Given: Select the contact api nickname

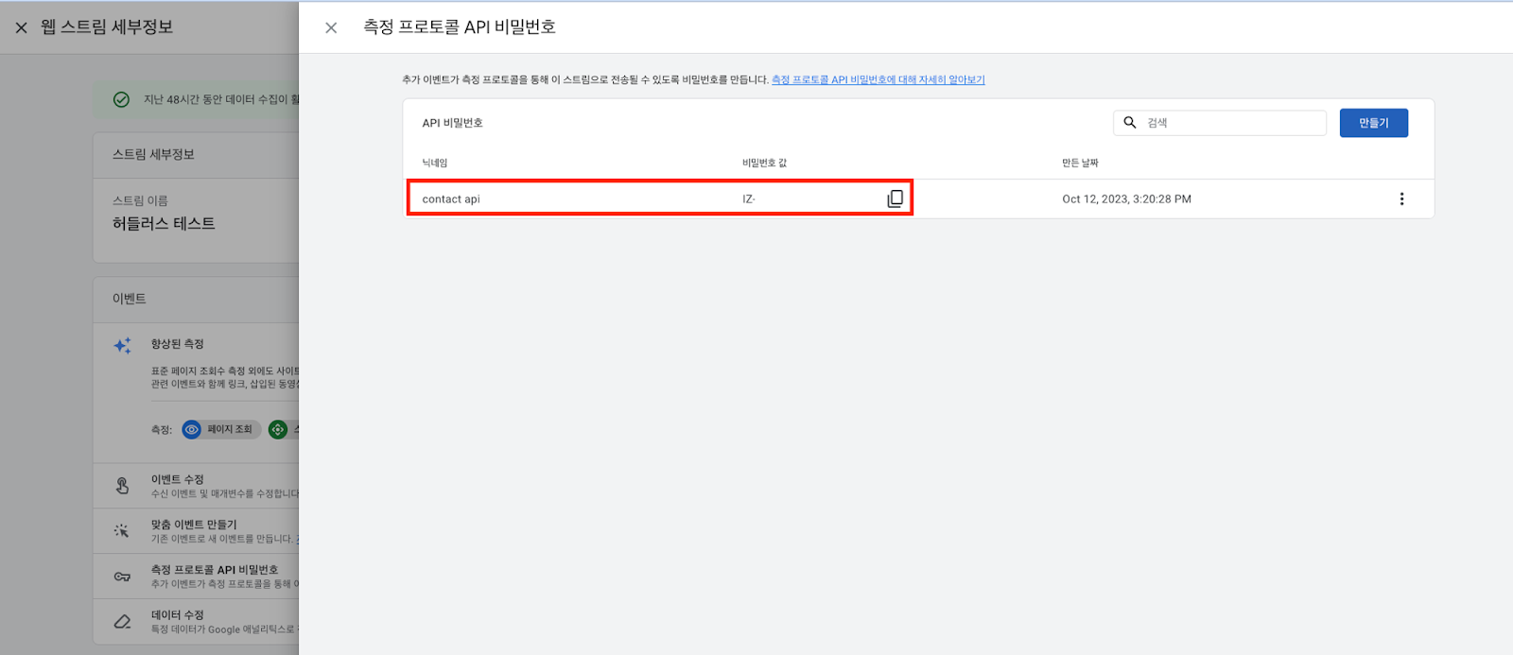Looking at the screenshot, I should pyautogui.click(x=451, y=199).
